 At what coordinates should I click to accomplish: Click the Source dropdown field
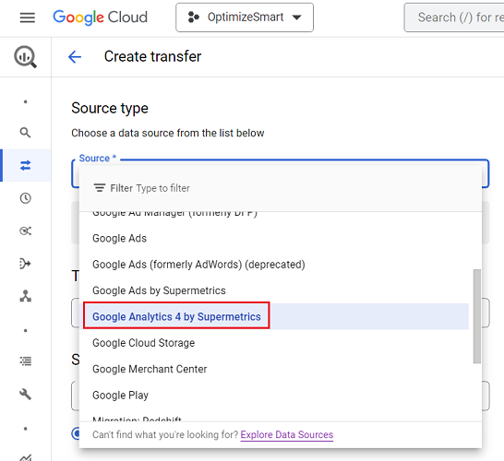(280, 173)
